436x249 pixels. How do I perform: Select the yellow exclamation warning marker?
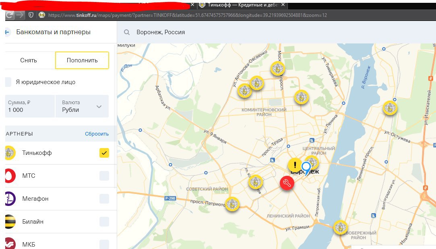pos(295,165)
